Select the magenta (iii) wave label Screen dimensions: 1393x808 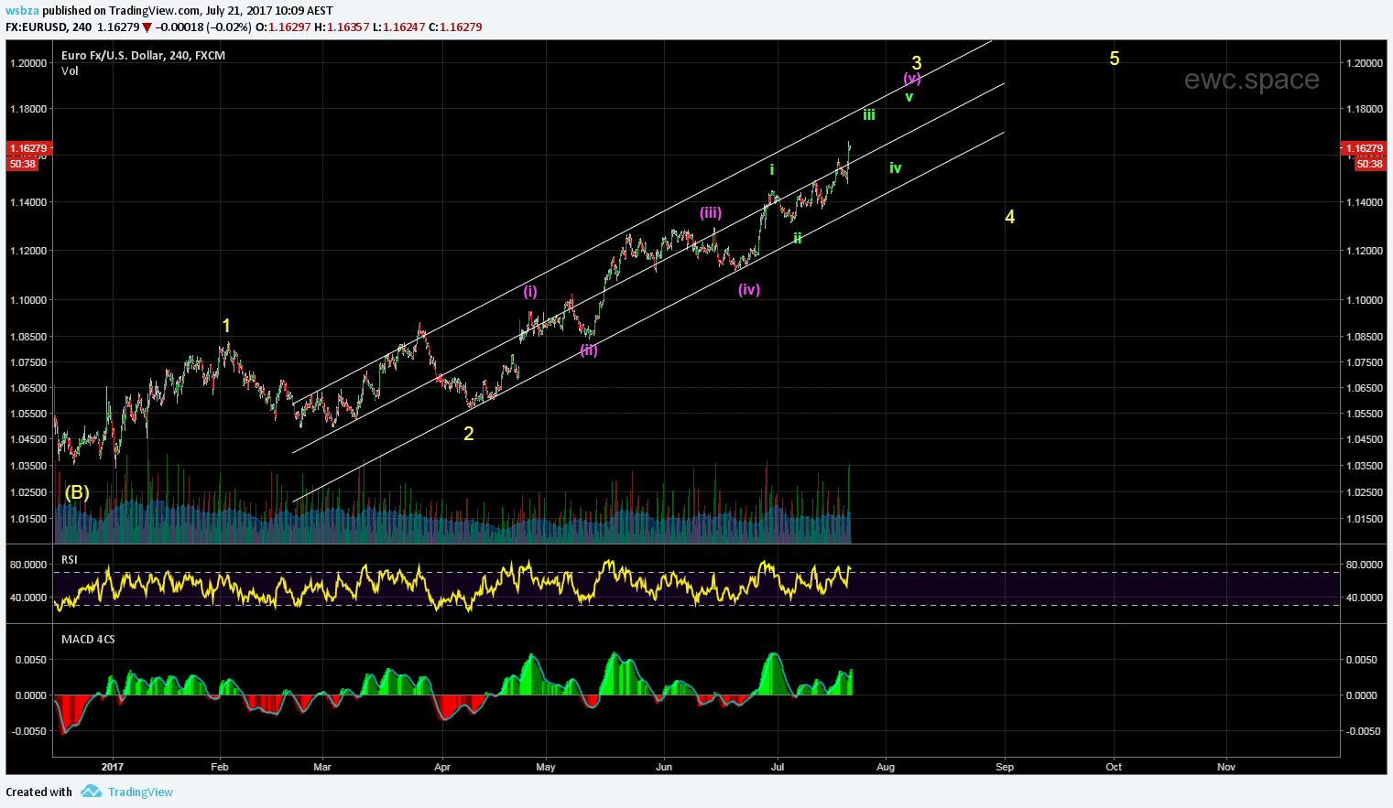click(711, 213)
